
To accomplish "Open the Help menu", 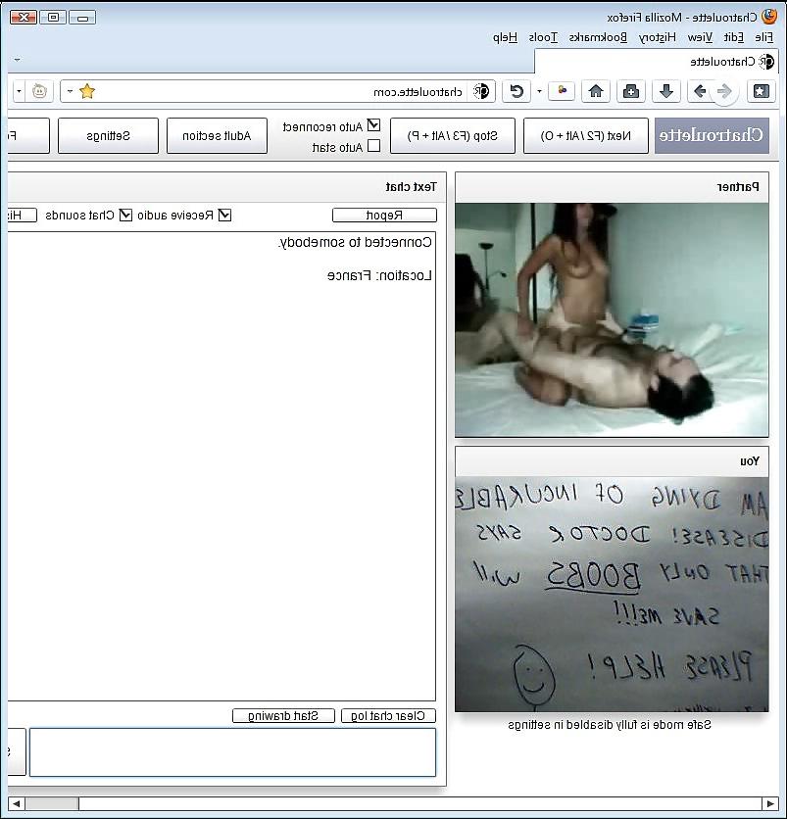I will click(x=506, y=37).
